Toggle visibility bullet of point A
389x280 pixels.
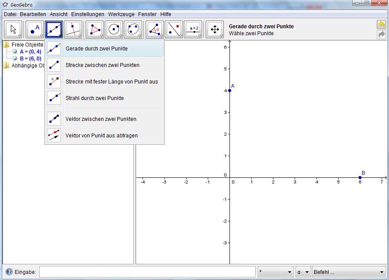coord(15,51)
